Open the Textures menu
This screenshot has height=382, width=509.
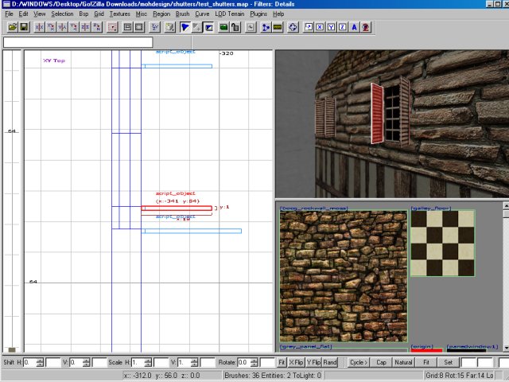pos(119,14)
